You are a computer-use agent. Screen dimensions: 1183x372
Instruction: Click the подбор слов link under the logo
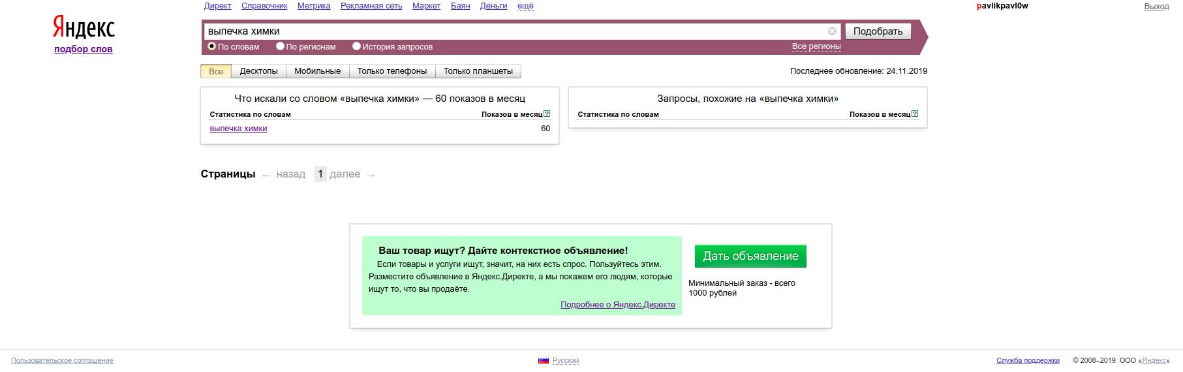click(84, 49)
